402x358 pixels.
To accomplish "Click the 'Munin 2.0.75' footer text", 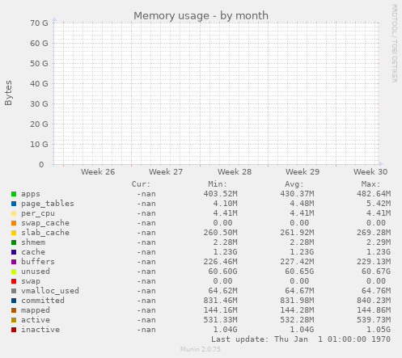I will pyautogui.click(x=201, y=349).
